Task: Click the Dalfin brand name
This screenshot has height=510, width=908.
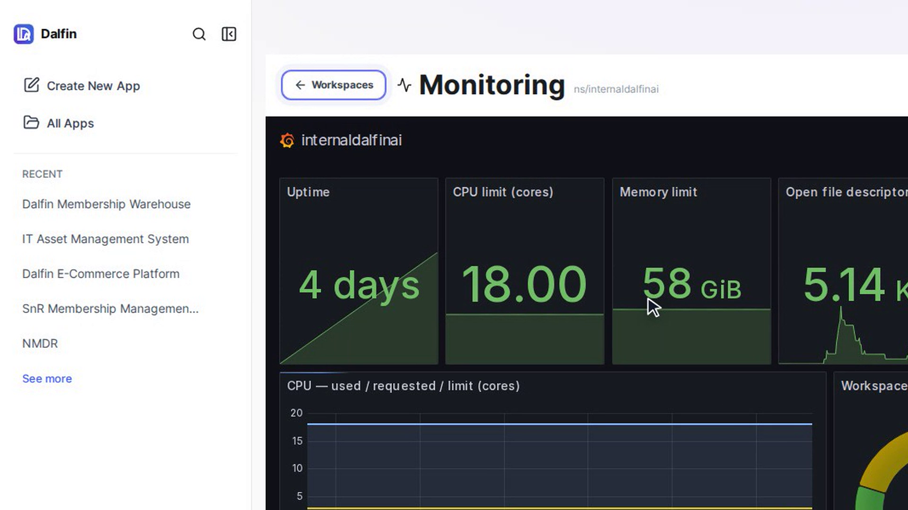Action: coord(59,34)
